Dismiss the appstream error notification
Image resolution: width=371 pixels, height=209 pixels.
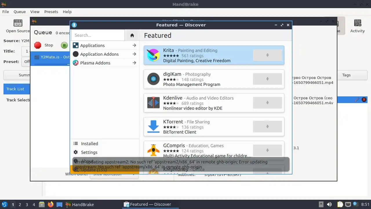pyautogui.click(x=181, y=164)
